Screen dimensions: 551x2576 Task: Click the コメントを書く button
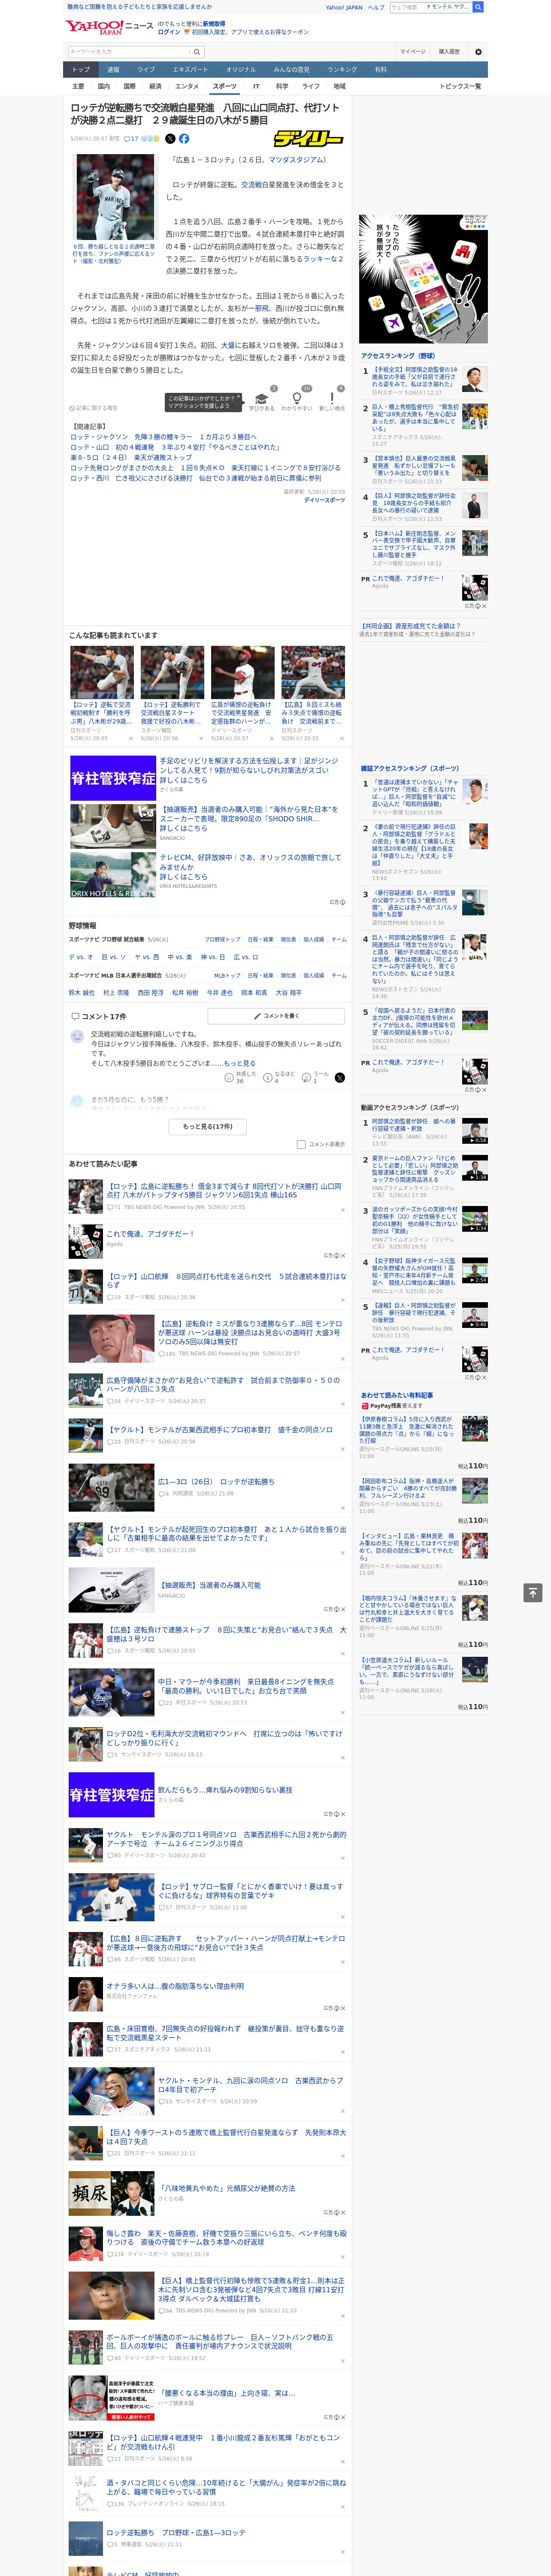click(x=276, y=1016)
